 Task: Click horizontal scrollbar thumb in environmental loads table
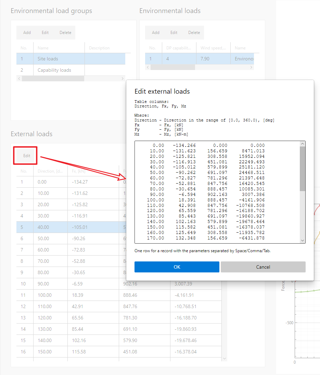pos(173,68)
